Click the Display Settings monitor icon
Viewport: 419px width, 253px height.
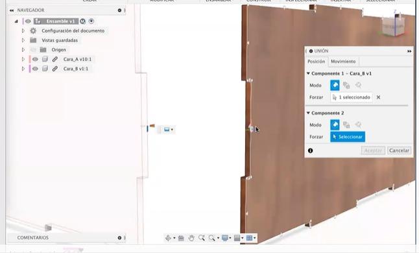tap(225, 238)
